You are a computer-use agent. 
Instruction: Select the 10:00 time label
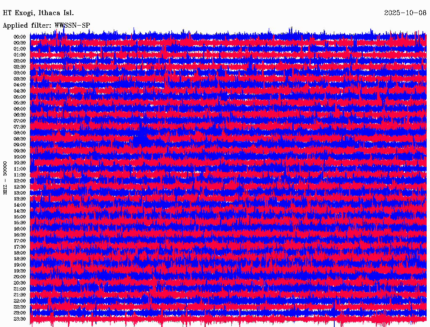click(x=20, y=157)
